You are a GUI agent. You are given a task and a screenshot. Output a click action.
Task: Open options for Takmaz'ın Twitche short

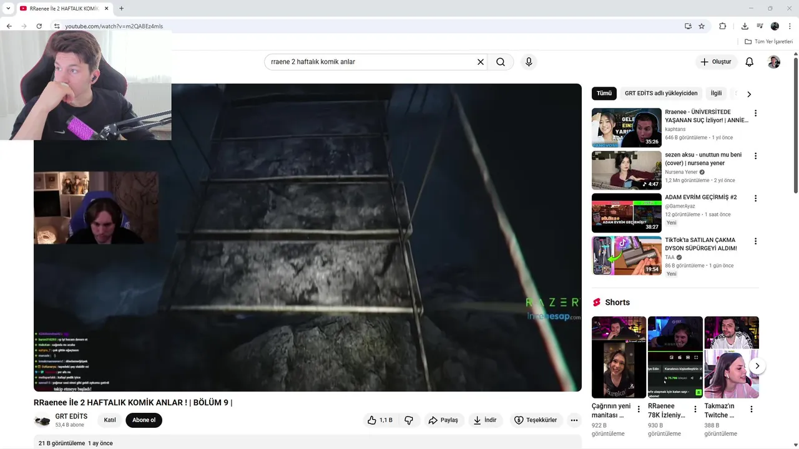pos(752,409)
